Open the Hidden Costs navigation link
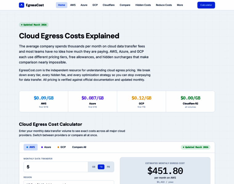Screen dimensions: 234x184 143,5
